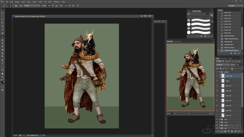Toggle visibility of Layer 127
The image size is (244, 137).
coord(217,115)
